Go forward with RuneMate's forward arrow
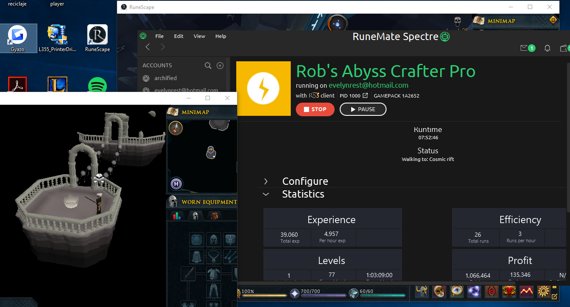 click(162, 47)
